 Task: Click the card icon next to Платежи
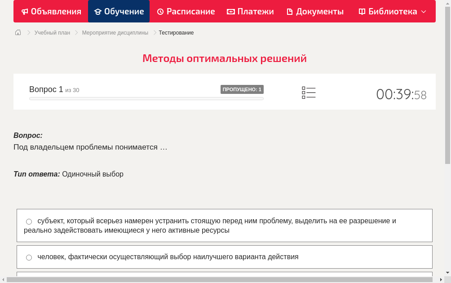[x=230, y=11]
